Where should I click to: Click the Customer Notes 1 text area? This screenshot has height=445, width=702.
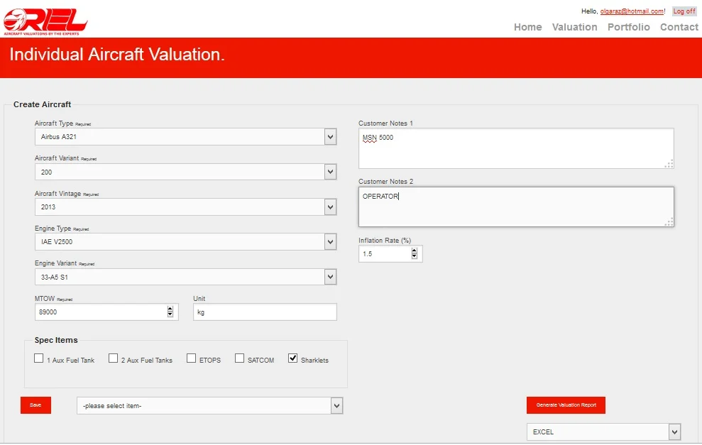click(516, 148)
